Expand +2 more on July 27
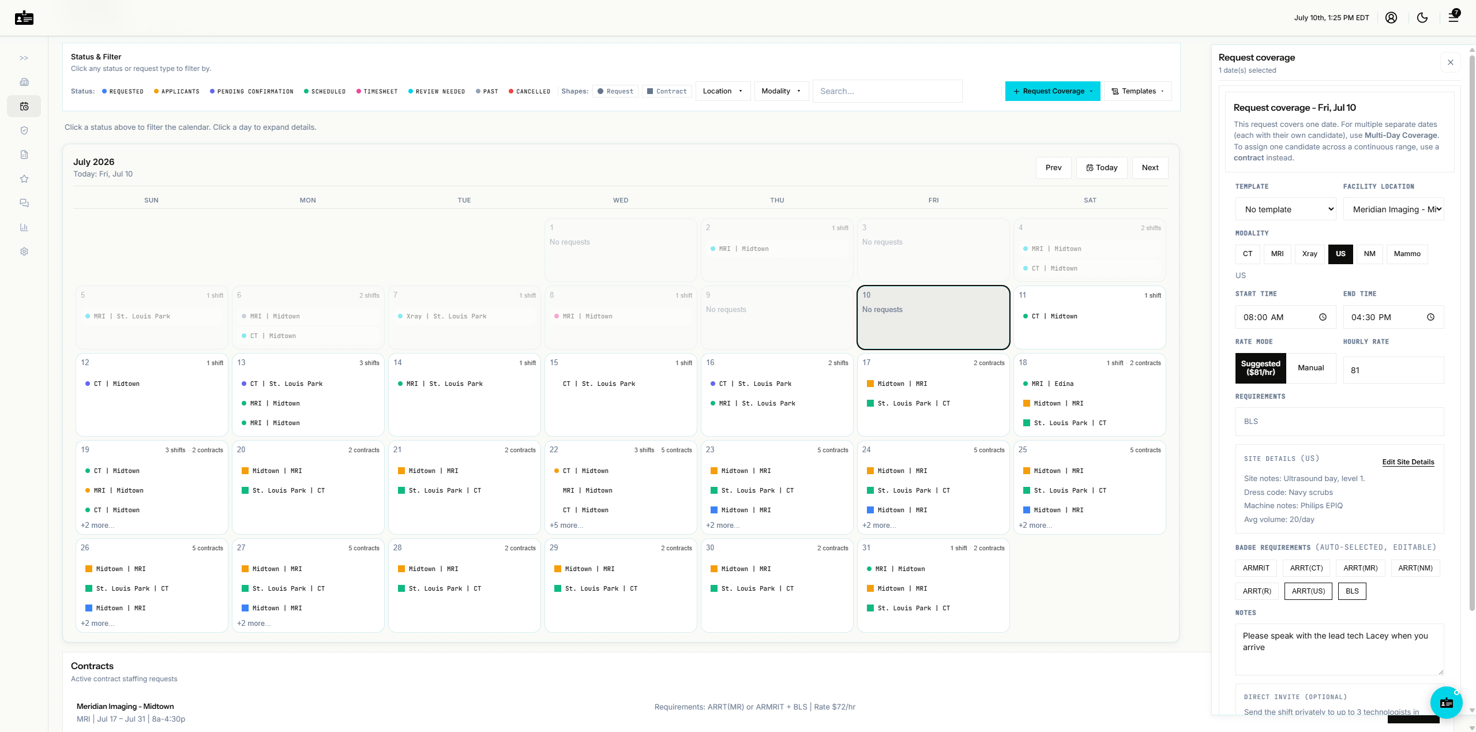The height and width of the screenshot is (732, 1476). tap(254, 624)
